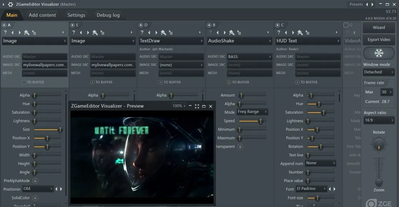
Task: Switch to Add content tab
Action: pos(42,15)
